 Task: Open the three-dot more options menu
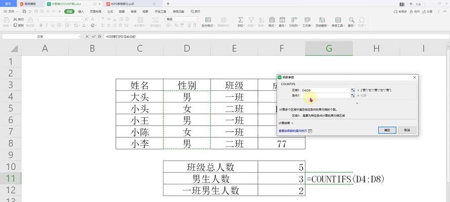coord(438,12)
